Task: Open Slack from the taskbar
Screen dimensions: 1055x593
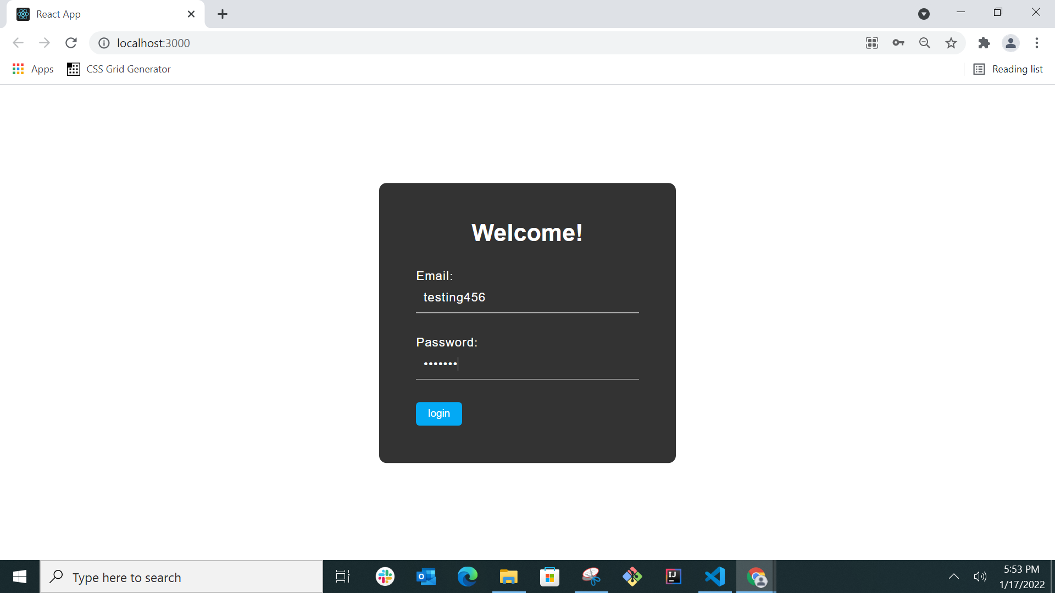Action: (x=385, y=577)
